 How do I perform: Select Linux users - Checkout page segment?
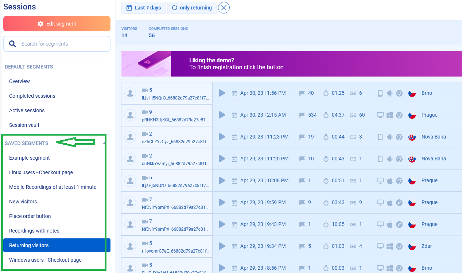pyautogui.click(x=41, y=172)
